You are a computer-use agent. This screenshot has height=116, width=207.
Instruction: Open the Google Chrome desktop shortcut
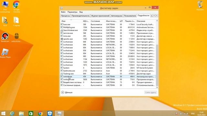[x=16, y=7]
